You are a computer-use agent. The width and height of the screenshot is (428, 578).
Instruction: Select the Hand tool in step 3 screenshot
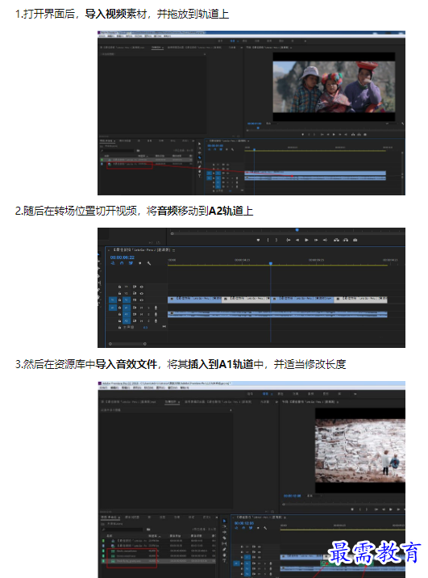tap(225, 555)
